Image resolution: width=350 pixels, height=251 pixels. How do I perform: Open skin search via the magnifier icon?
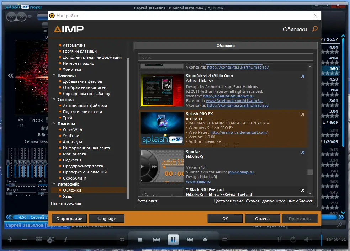click(315, 30)
